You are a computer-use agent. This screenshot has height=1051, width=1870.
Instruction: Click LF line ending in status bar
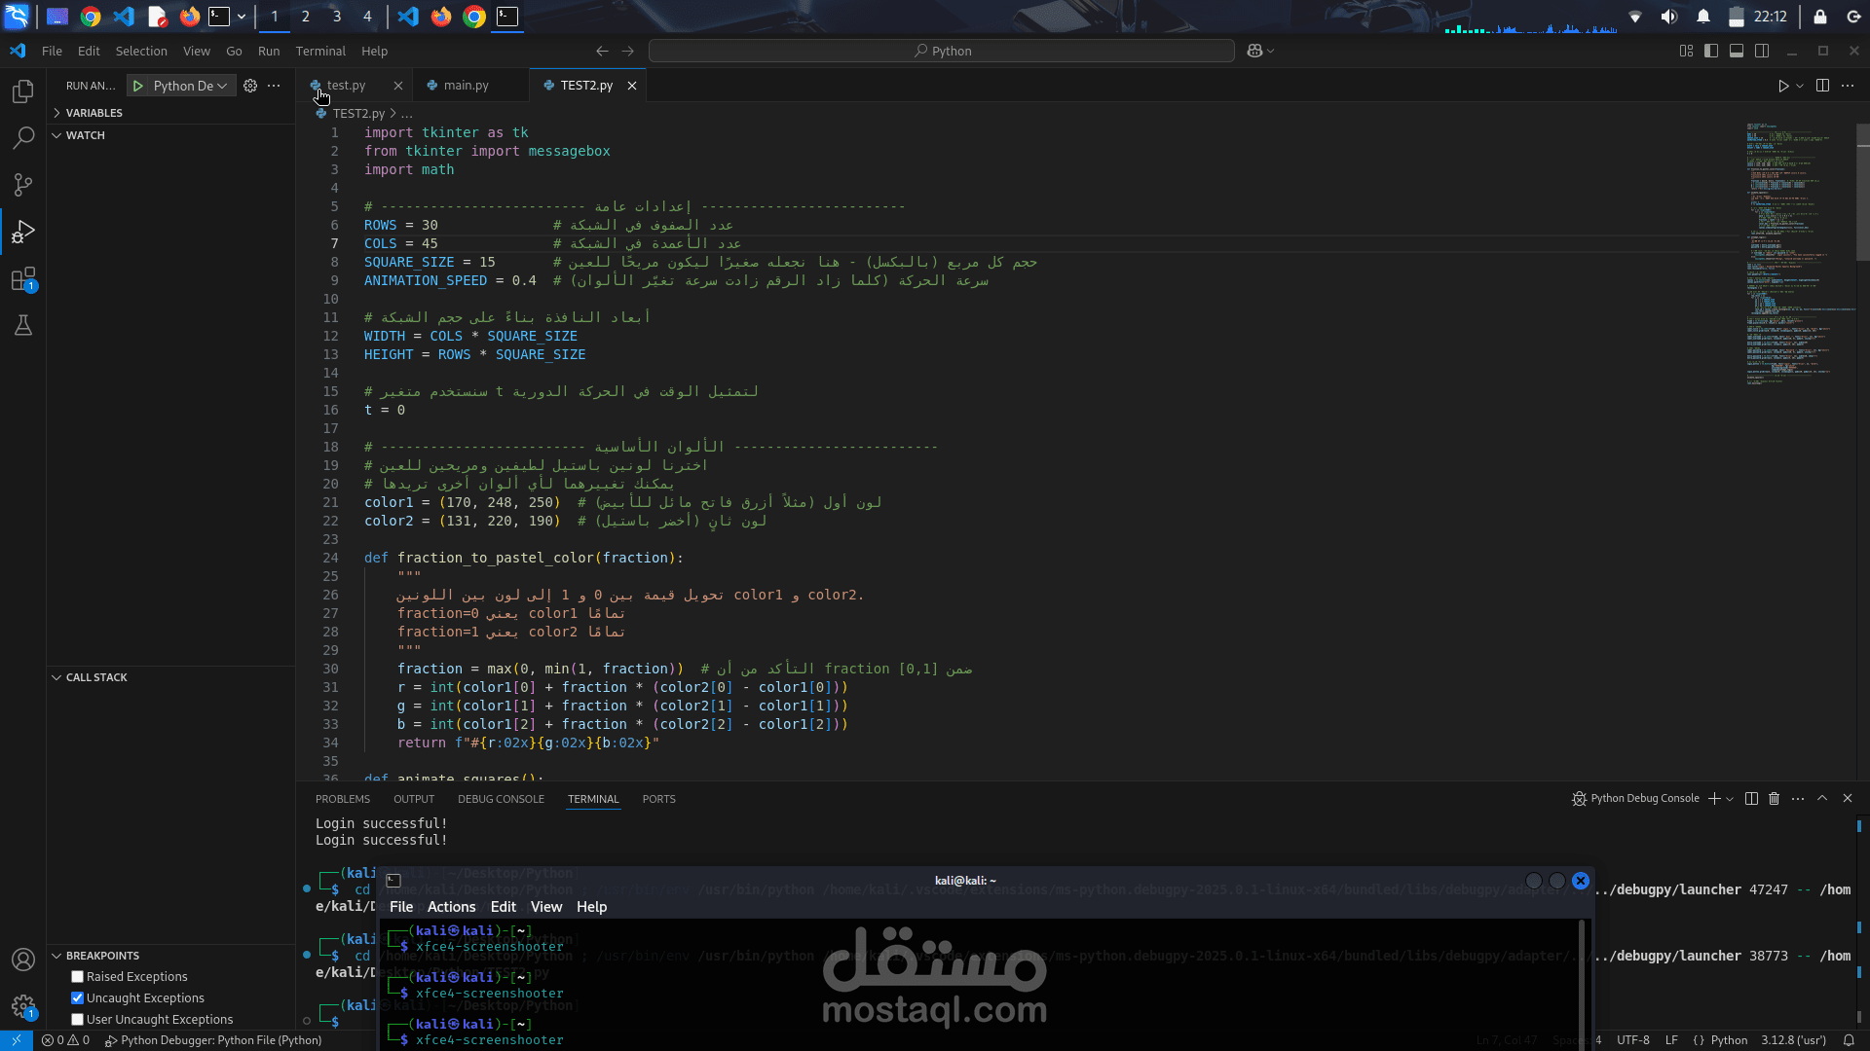[1671, 1040]
